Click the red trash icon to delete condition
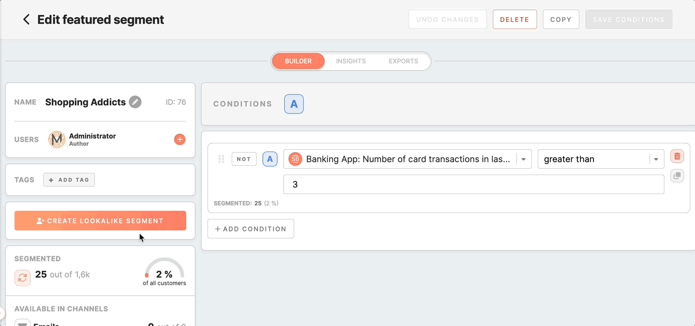 click(677, 156)
